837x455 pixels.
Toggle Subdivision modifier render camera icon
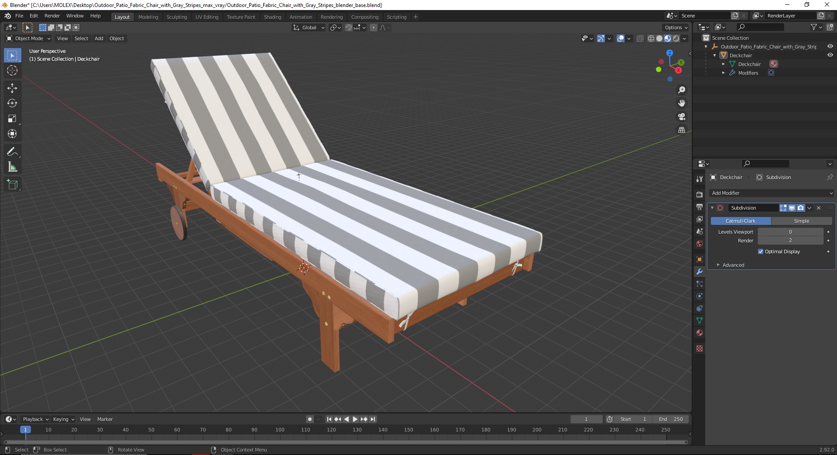click(x=800, y=208)
